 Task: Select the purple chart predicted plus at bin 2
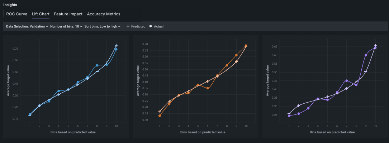click(x=299, y=105)
